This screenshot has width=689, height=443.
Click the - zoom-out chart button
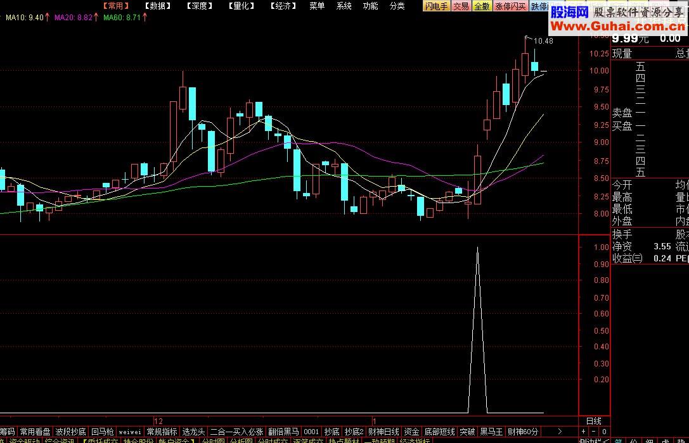coord(594,432)
